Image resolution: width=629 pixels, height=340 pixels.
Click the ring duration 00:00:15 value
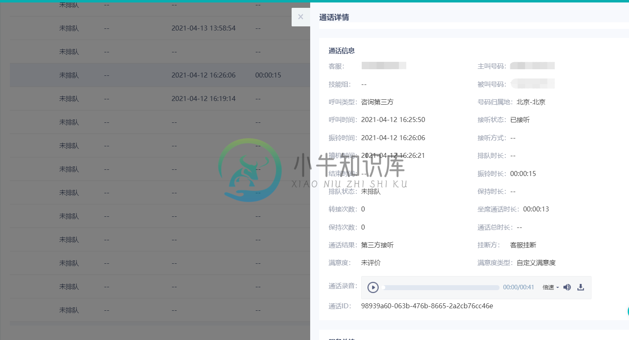point(523,174)
